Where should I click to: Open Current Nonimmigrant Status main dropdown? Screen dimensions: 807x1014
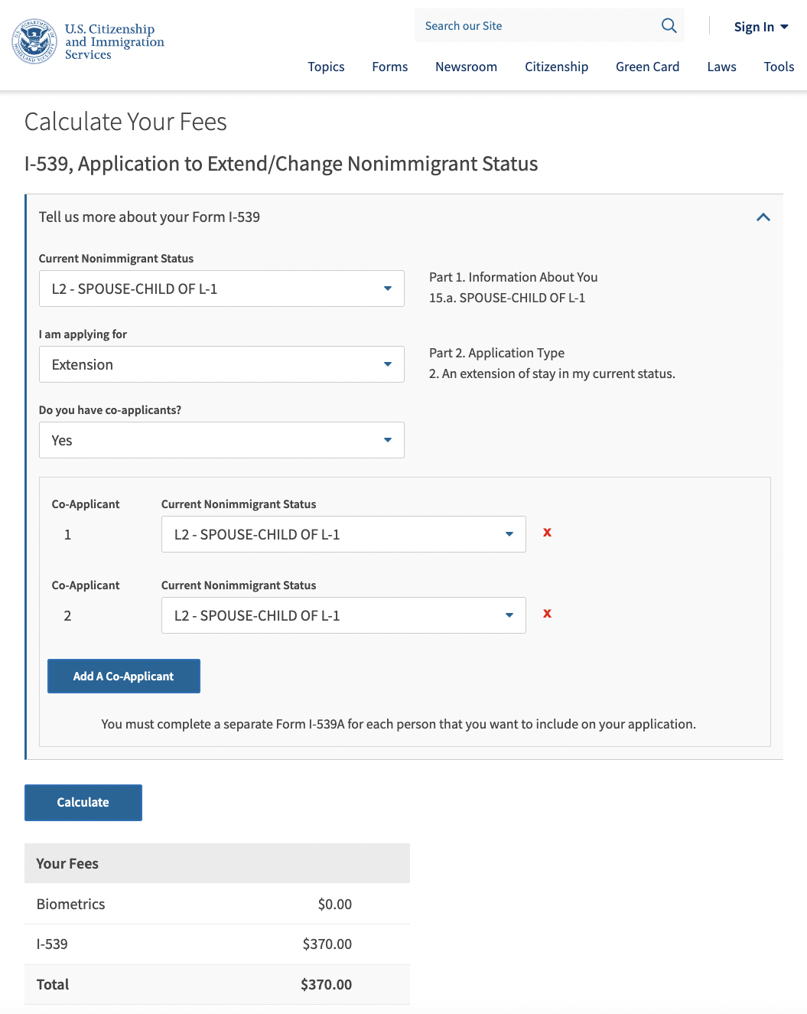(x=222, y=289)
